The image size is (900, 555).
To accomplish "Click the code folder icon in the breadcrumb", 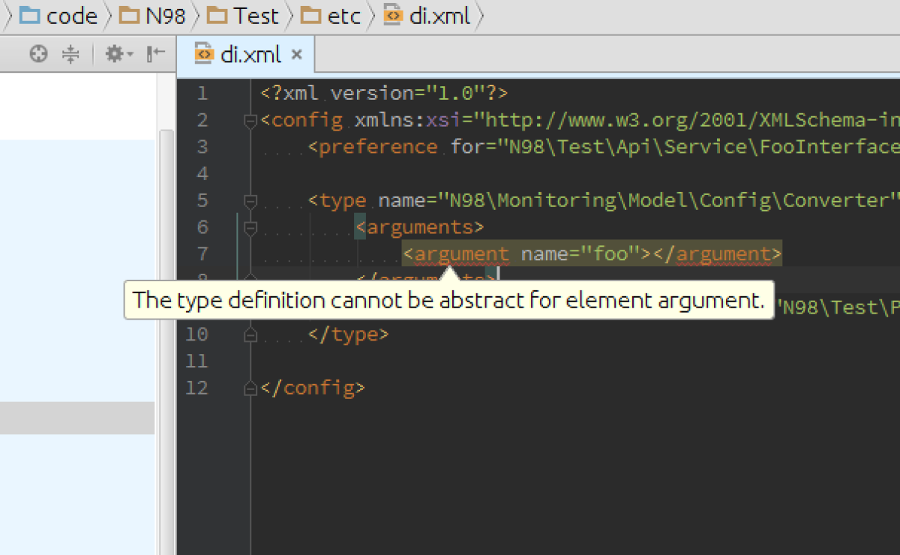I will [x=28, y=15].
